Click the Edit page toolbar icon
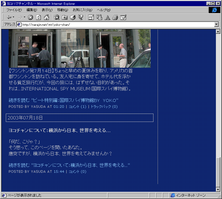The height and width of the screenshot is (199, 222). pyautogui.click(x=123, y=17)
